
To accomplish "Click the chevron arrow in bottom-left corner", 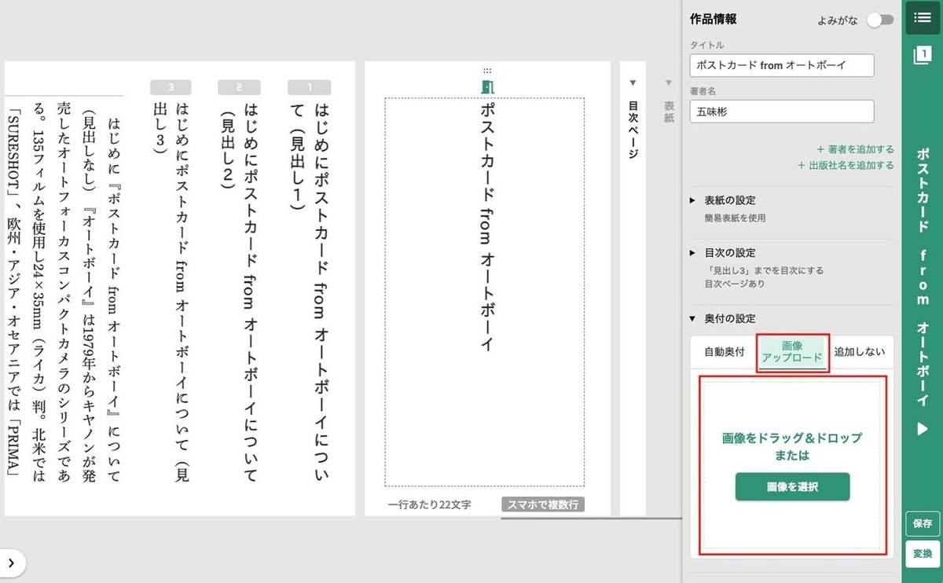I will [x=11, y=563].
